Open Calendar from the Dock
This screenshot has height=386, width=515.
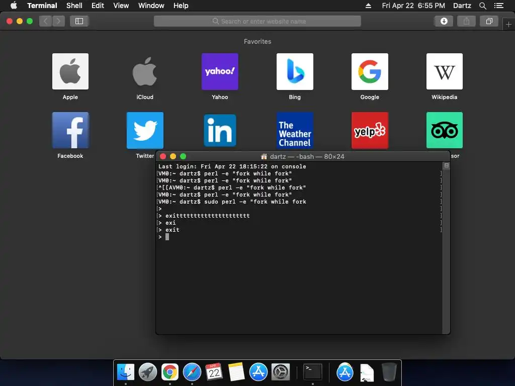tap(214, 372)
